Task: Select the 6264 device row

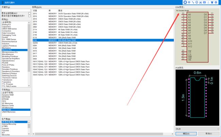Action: click(x=103, y=46)
